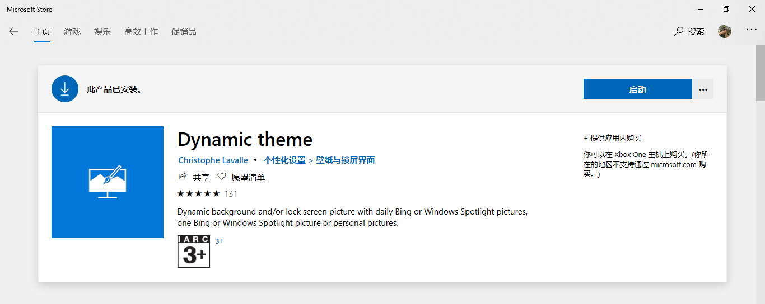Open the 促销品 tab
This screenshot has width=765, height=304.
pyautogui.click(x=184, y=32)
